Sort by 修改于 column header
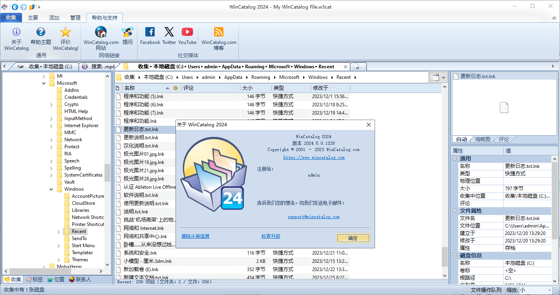560x295 pixels. 330,88
